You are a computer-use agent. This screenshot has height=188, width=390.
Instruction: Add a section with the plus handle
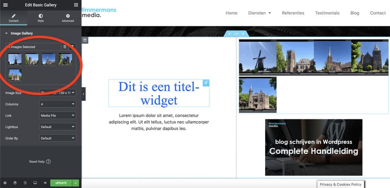pos(229,34)
